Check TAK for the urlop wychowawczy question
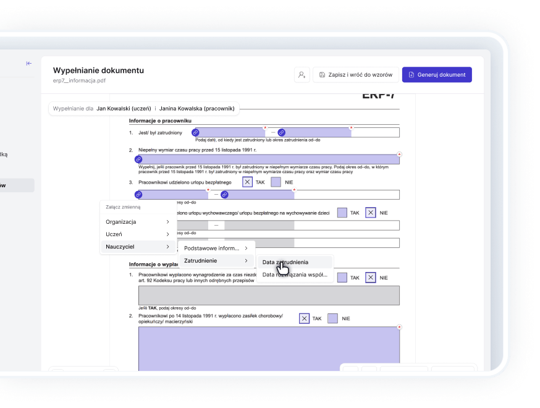Image resolution: width=540 pixels, height=408 pixels. click(x=343, y=213)
